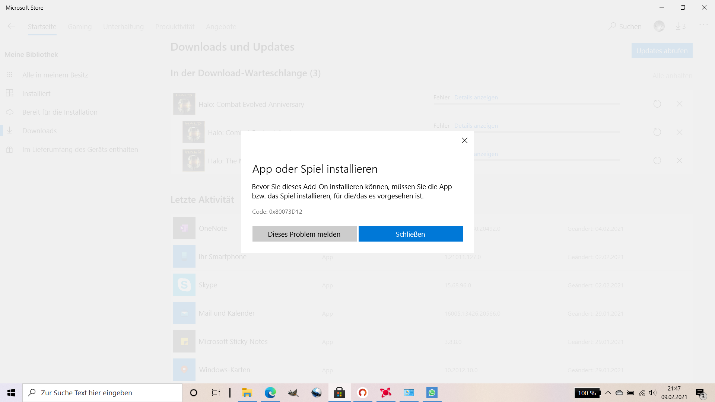The image size is (715, 402).
Task: Click Updates abrufen button
Action: [x=662, y=51]
